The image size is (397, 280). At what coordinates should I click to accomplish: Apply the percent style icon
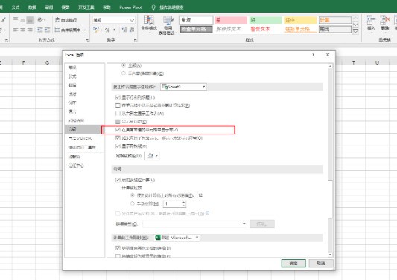107,30
